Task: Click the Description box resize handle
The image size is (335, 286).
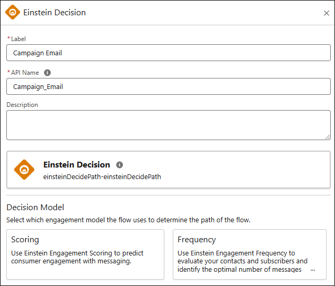Action: [328, 137]
